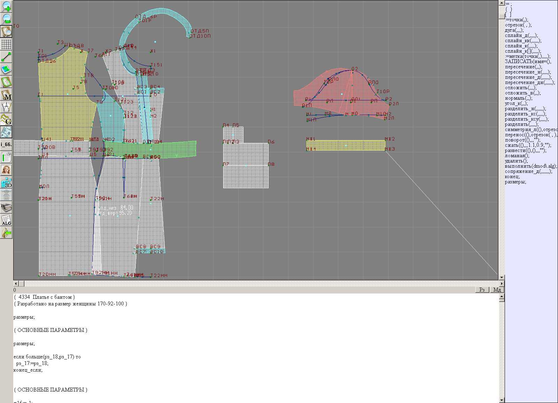Open the M pattern modeling tool
The height and width of the screenshot is (403, 558).
6,95
